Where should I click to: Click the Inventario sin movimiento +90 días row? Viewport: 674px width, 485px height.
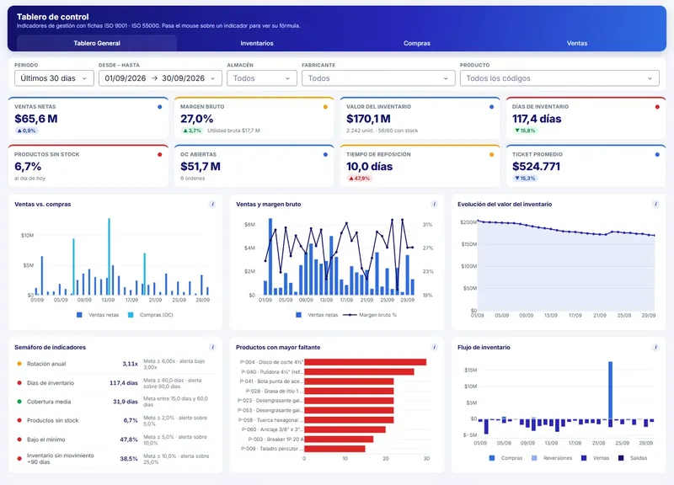click(115, 459)
